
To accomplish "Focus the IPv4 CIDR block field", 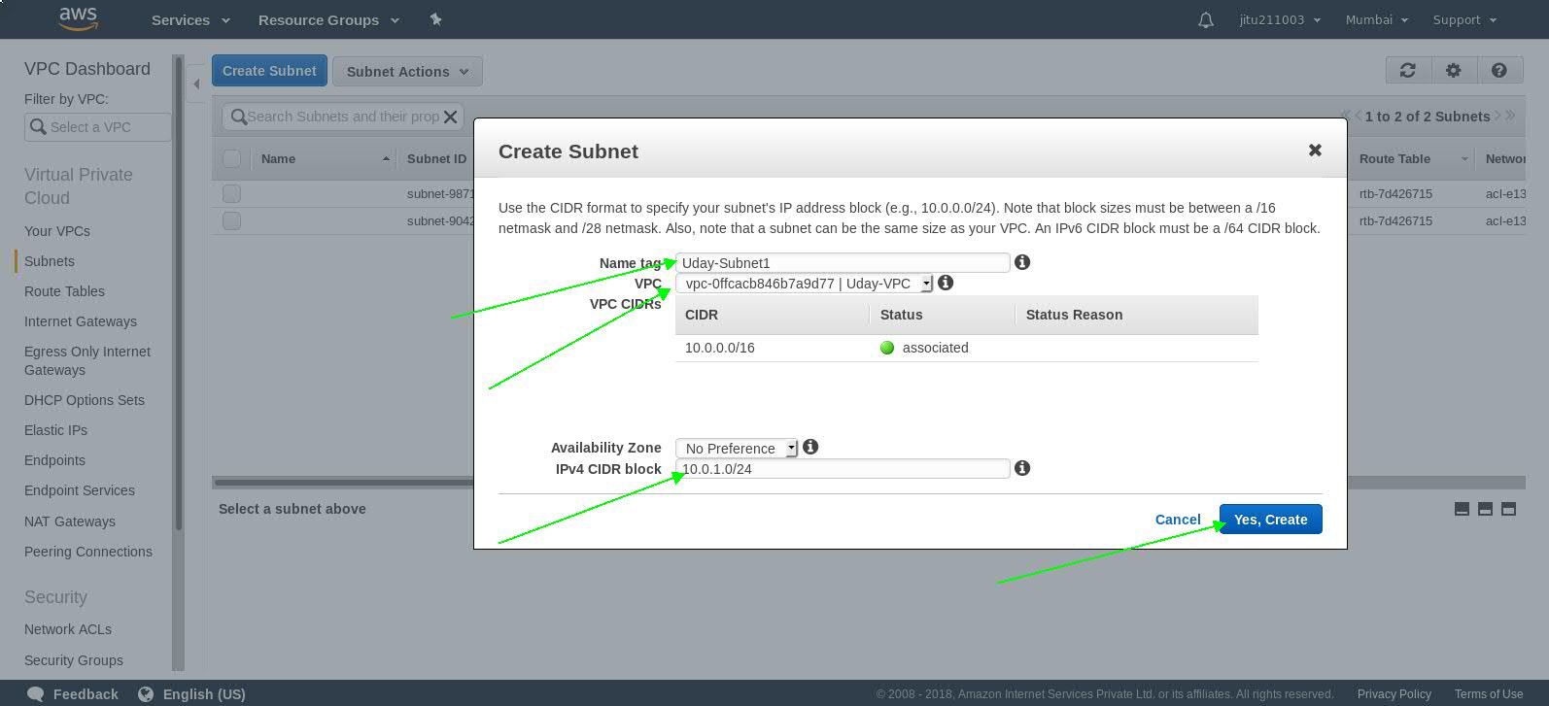I will [843, 468].
